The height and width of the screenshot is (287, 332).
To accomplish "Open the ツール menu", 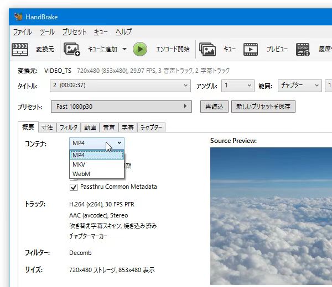I will coord(47,32).
